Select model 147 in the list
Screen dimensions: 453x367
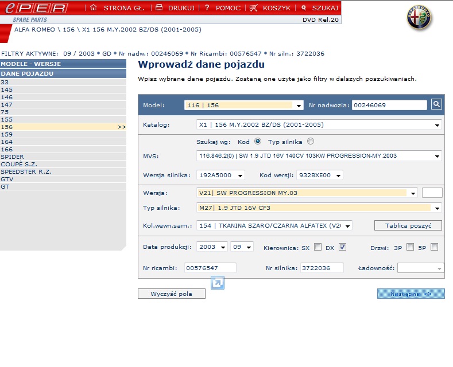tap(63, 105)
